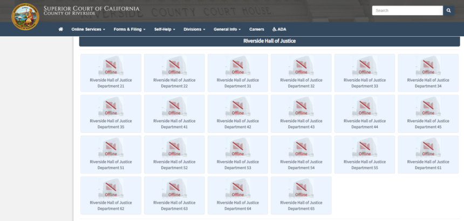Click offline camera icon for Department 21
Screen dimensions: 464x221
click(x=111, y=66)
